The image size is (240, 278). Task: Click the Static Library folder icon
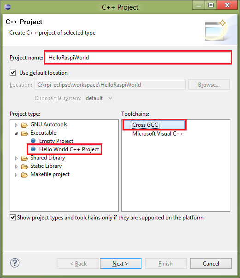pos(24,166)
